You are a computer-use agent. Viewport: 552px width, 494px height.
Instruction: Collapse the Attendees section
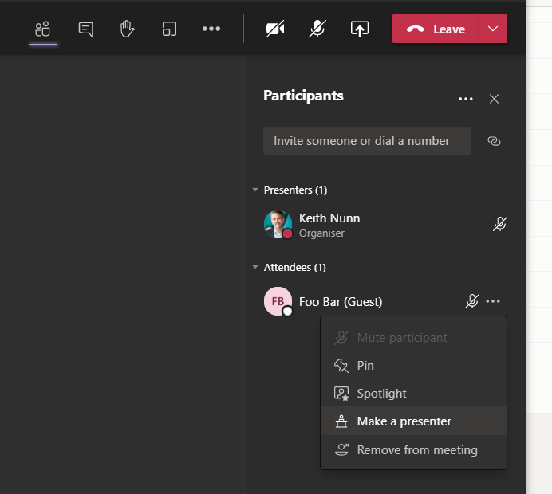[x=255, y=267]
